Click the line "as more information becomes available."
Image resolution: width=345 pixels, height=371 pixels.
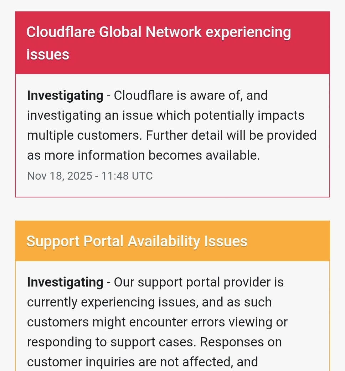[x=144, y=155]
